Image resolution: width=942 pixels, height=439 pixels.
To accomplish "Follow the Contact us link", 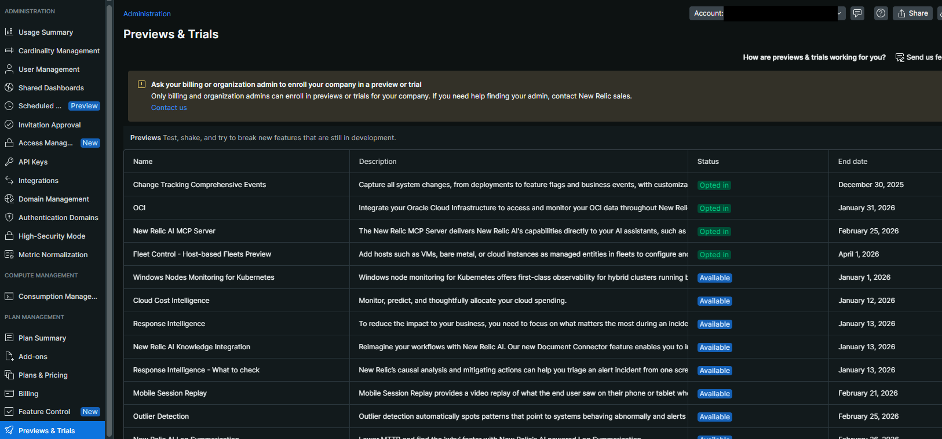I will point(169,108).
